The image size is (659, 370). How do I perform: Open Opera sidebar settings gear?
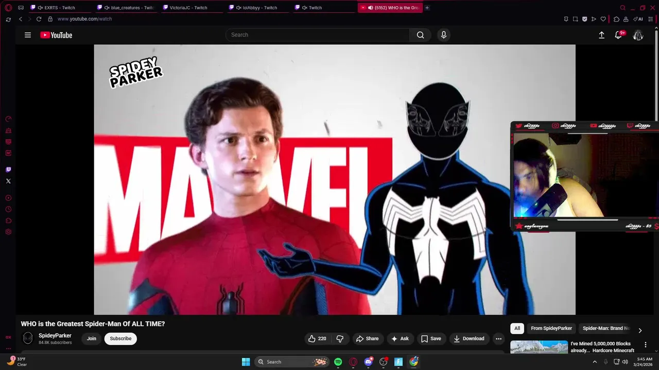[8, 232]
